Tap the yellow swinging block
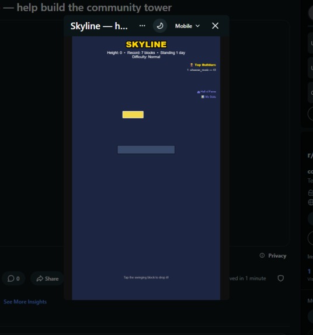 tap(133, 115)
